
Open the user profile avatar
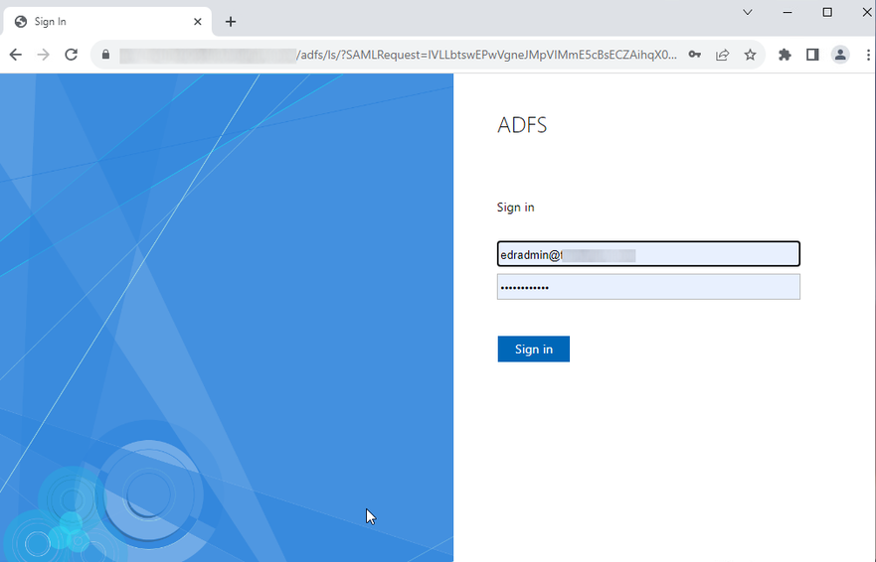pyautogui.click(x=840, y=55)
